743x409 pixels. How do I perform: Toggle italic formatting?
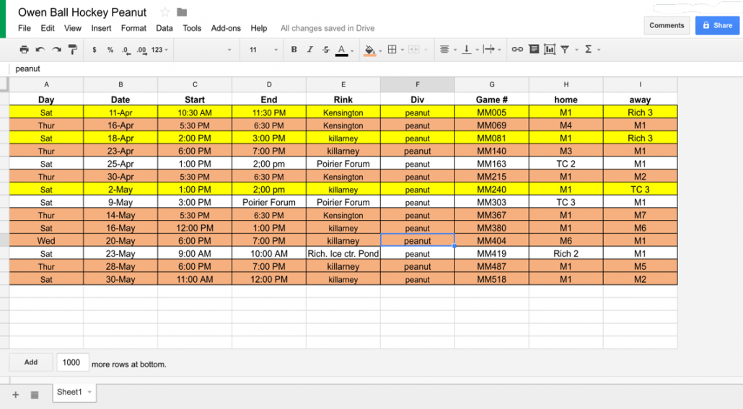310,50
